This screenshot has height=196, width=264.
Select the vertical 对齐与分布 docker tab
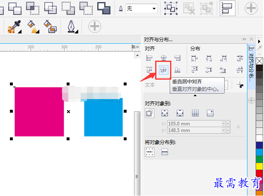click(251, 66)
